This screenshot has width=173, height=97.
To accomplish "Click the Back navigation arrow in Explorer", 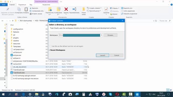I will tap(2, 21).
